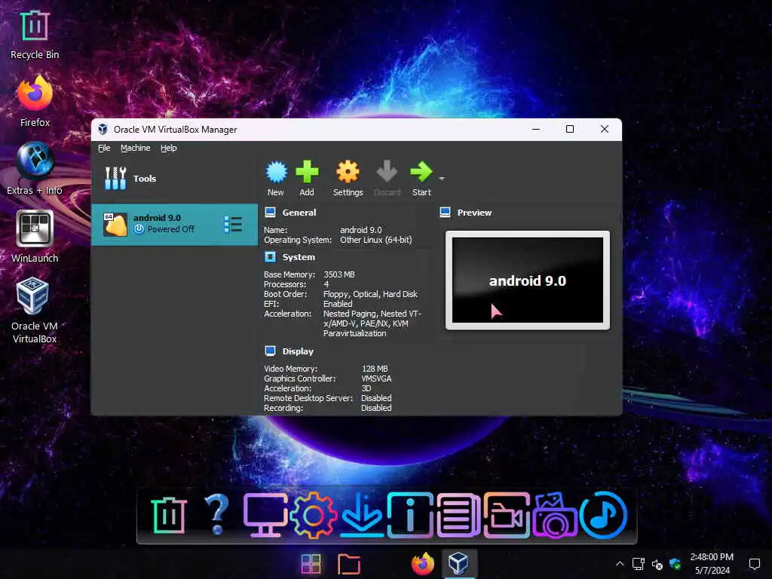
Task: Select the android 9.0 virtual machine entry
Action: coord(174,225)
